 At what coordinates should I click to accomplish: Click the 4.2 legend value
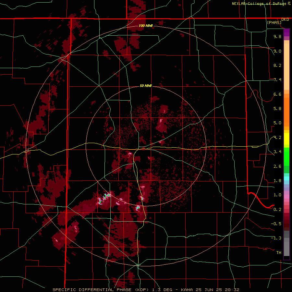point(277,138)
